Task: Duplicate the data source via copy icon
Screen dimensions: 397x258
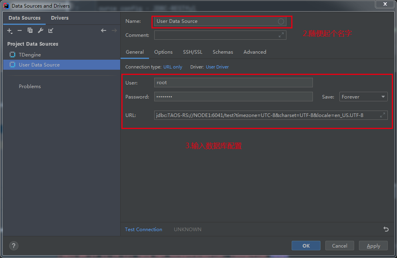Action: pos(30,30)
